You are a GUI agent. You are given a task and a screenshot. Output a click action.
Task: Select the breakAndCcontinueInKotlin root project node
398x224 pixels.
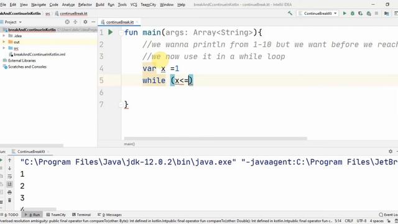tap(32, 30)
